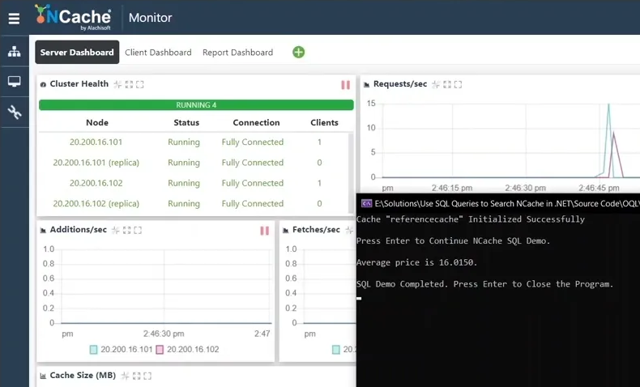Click inward-arrows shrink icon on Cluster Health
Viewport: 640px width, 387px height.
[x=117, y=84]
